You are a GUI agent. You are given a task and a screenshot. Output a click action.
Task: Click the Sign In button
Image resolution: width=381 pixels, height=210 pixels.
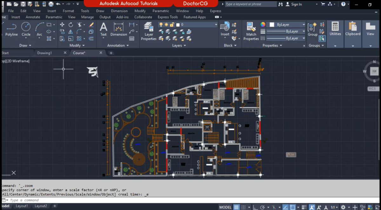pos(294,4)
